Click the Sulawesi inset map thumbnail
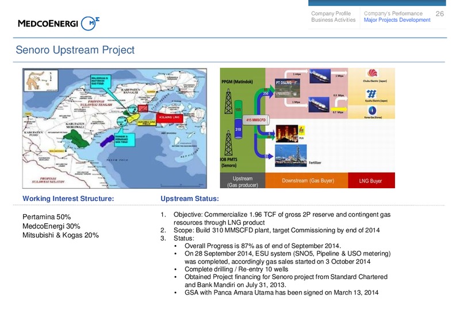Viewport: 460px width, 318px height. (x=41, y=80)
